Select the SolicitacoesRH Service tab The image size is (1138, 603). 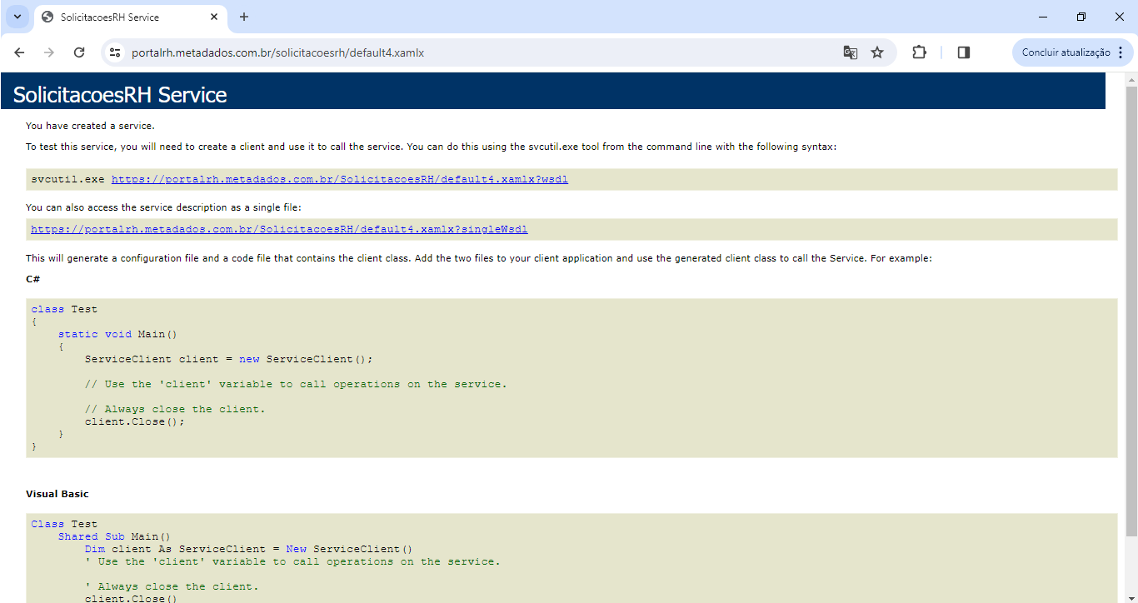[x=117, y=17]
